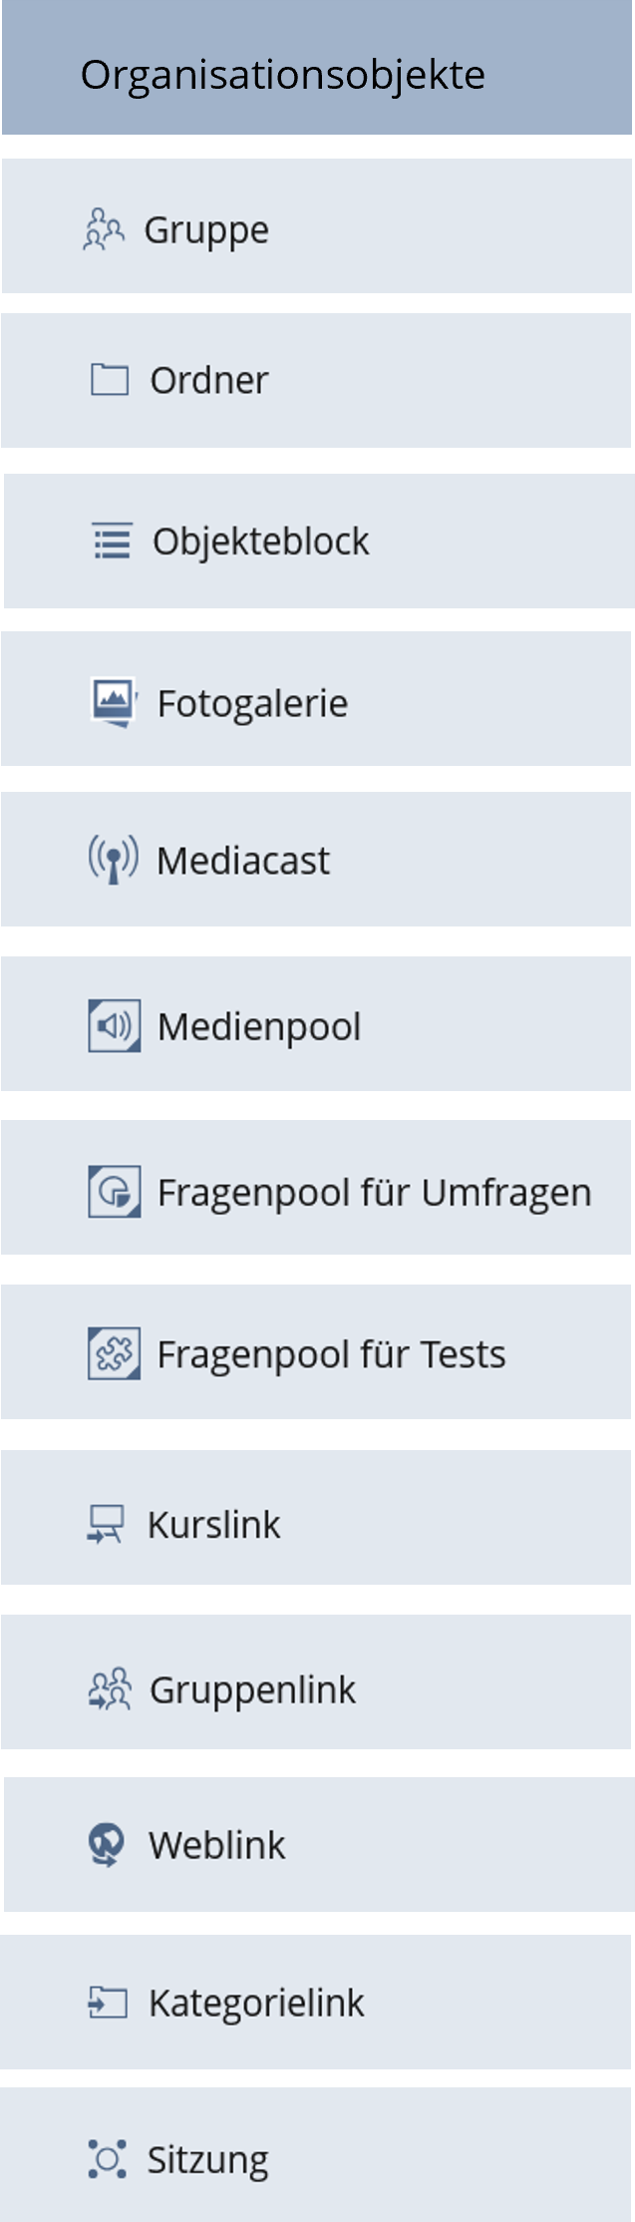Pick the Weblink text label
Screen dimensions: 635x2222
217,1845
